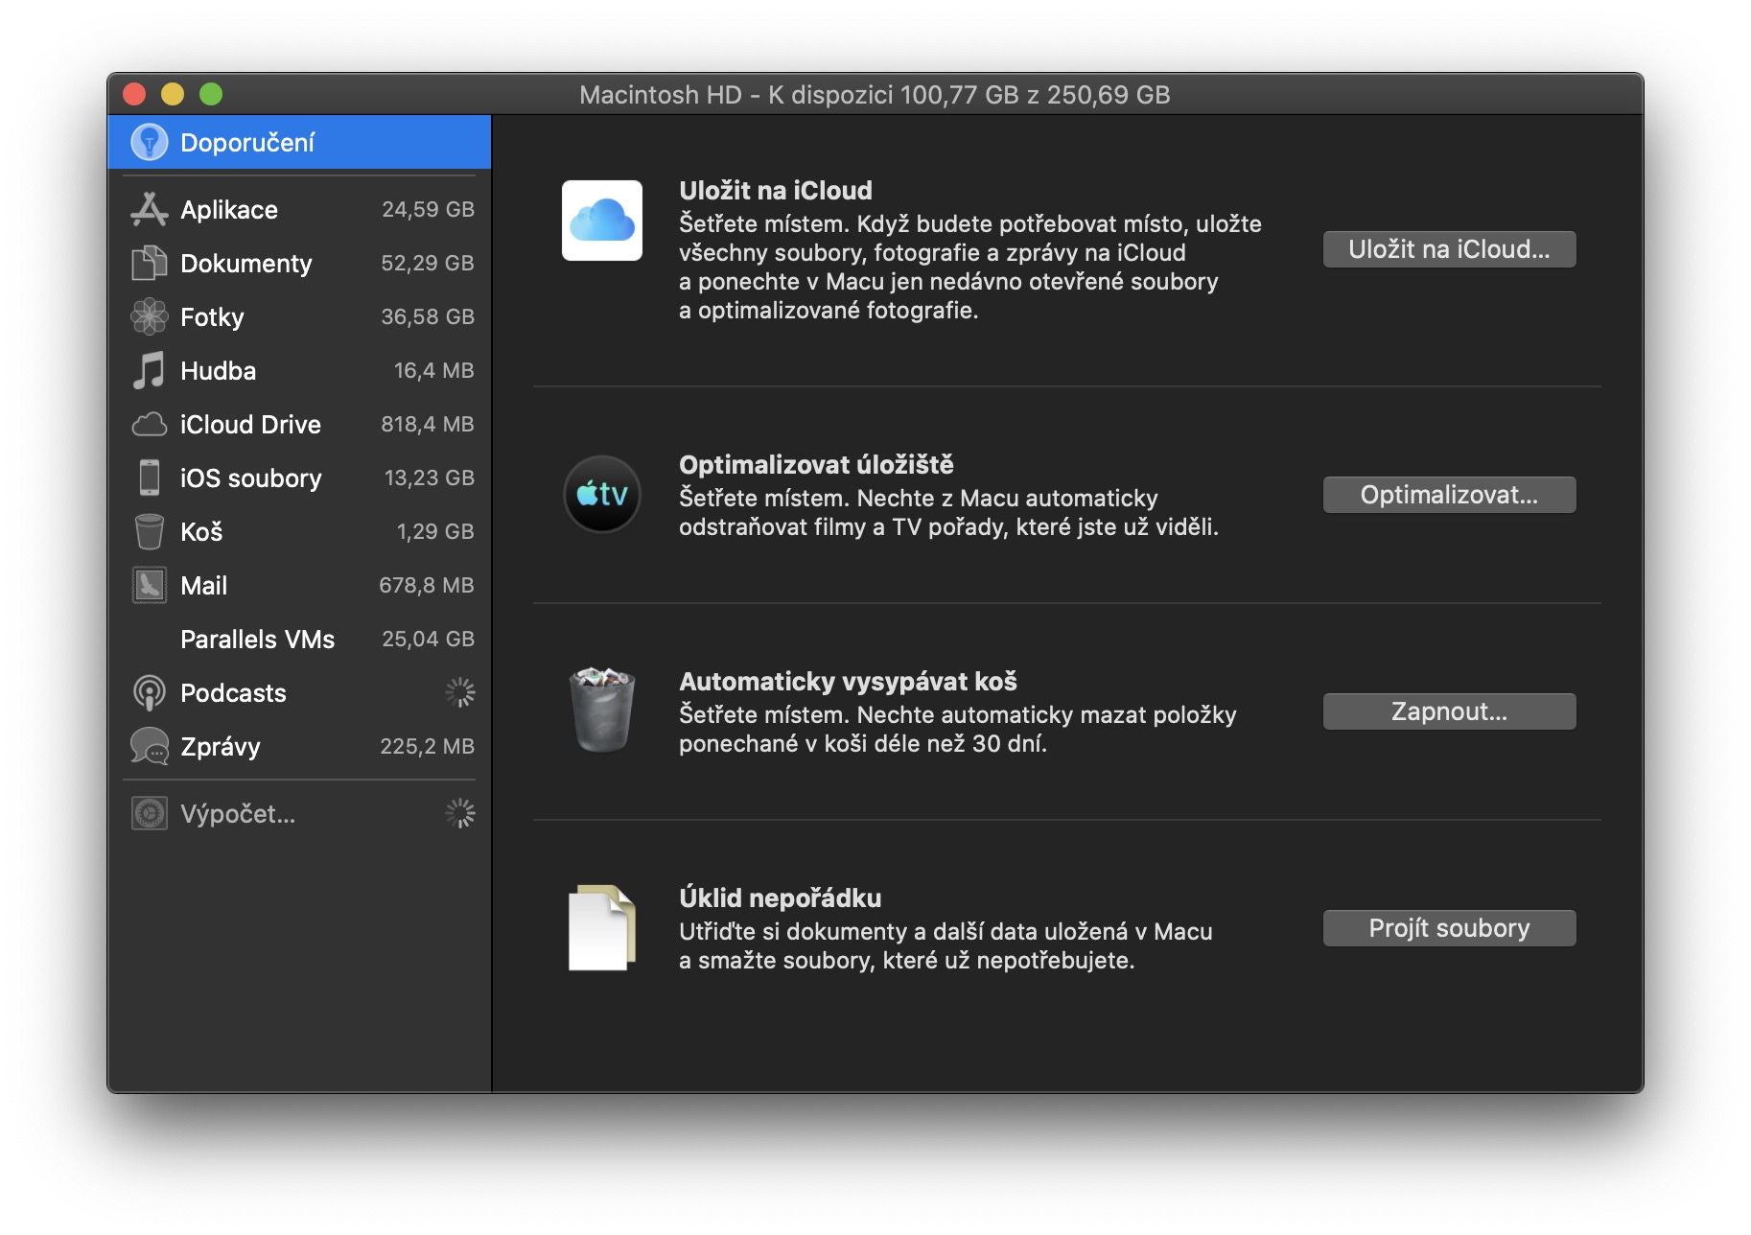
Task: Click the blue iCloud recommendation icon
Action: tap(602, 221)
